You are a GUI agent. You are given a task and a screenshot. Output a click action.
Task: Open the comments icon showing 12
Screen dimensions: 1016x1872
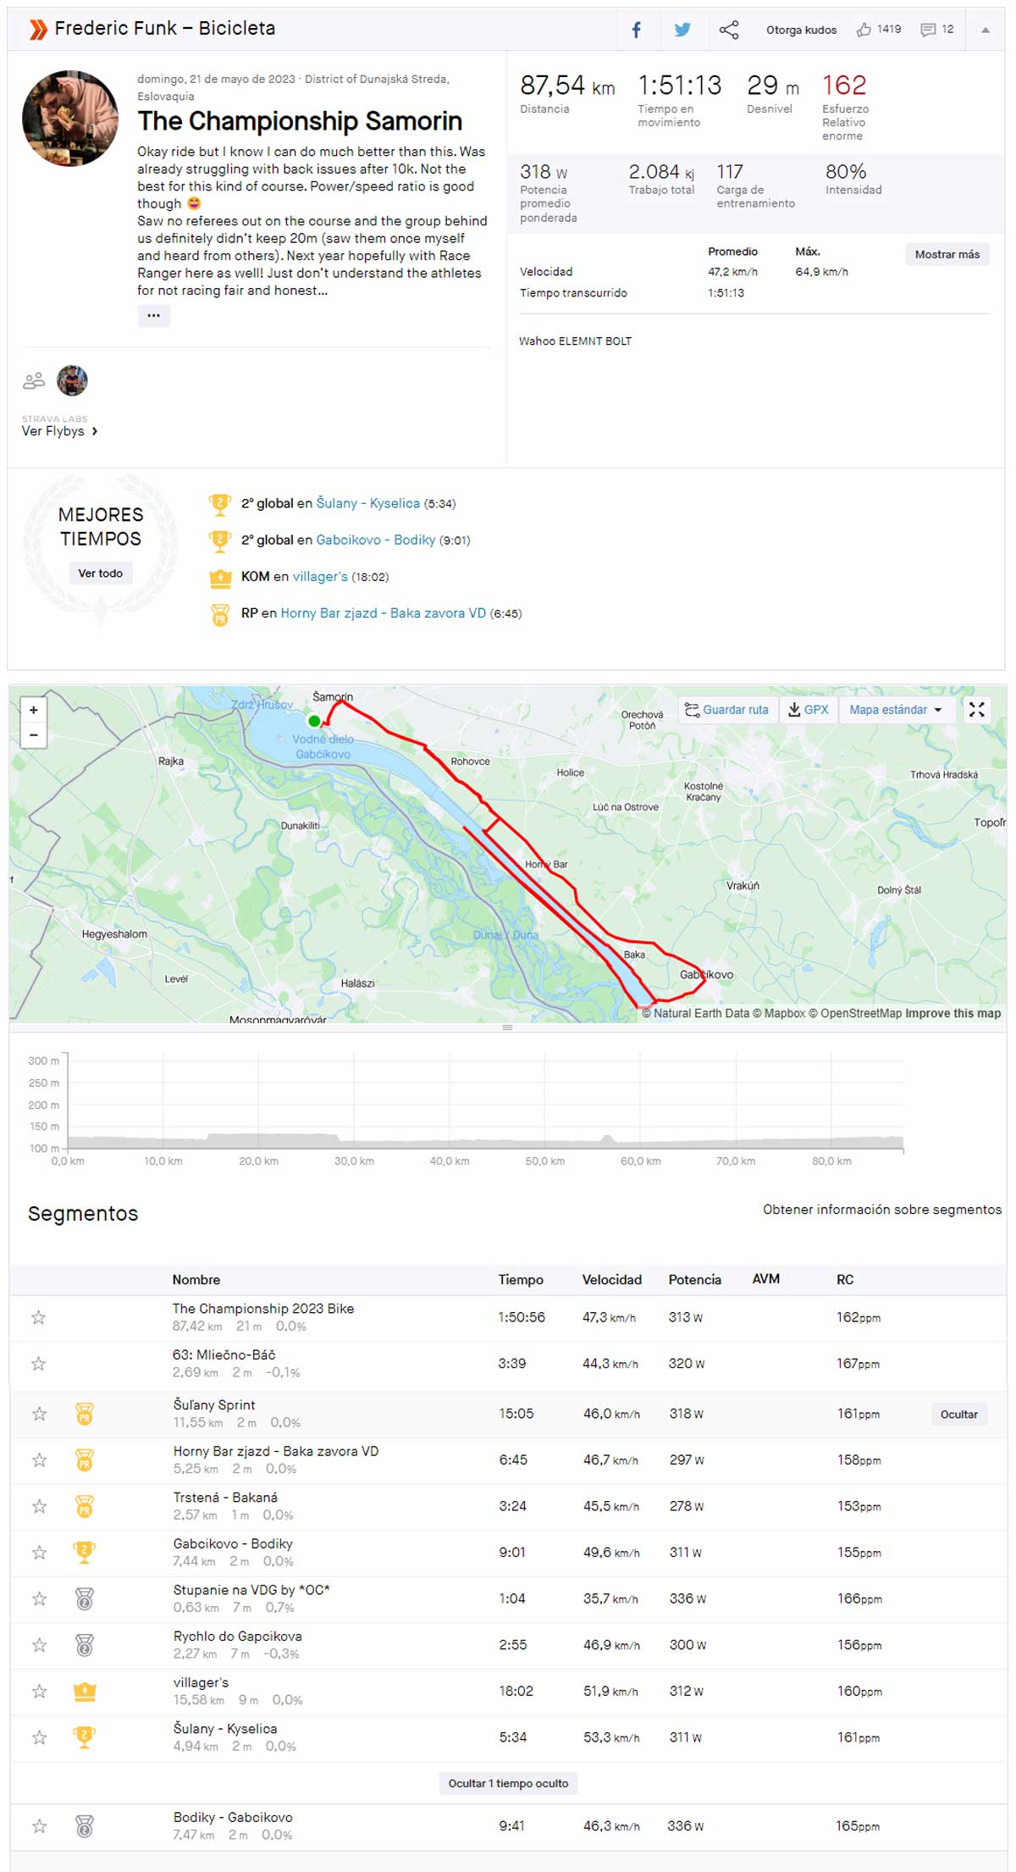click(x=936, y=30)
